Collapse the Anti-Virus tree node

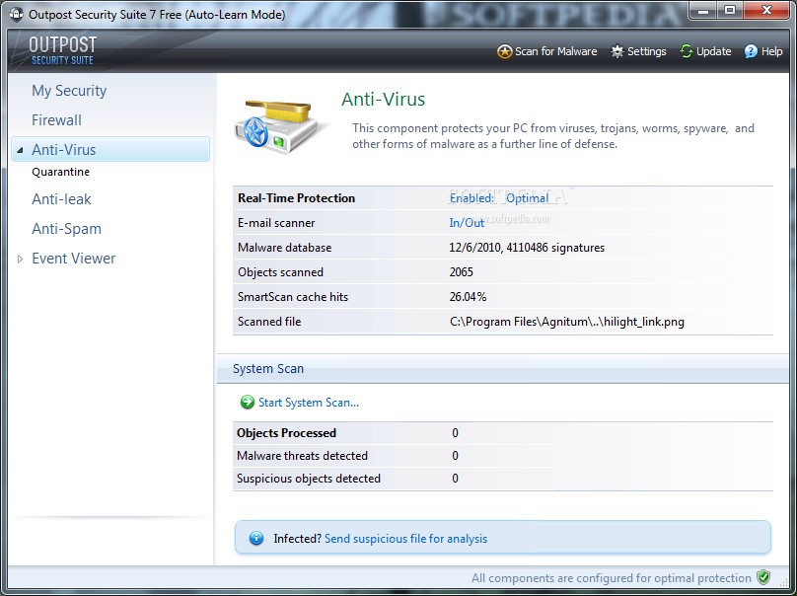click(x=21, y=150)
